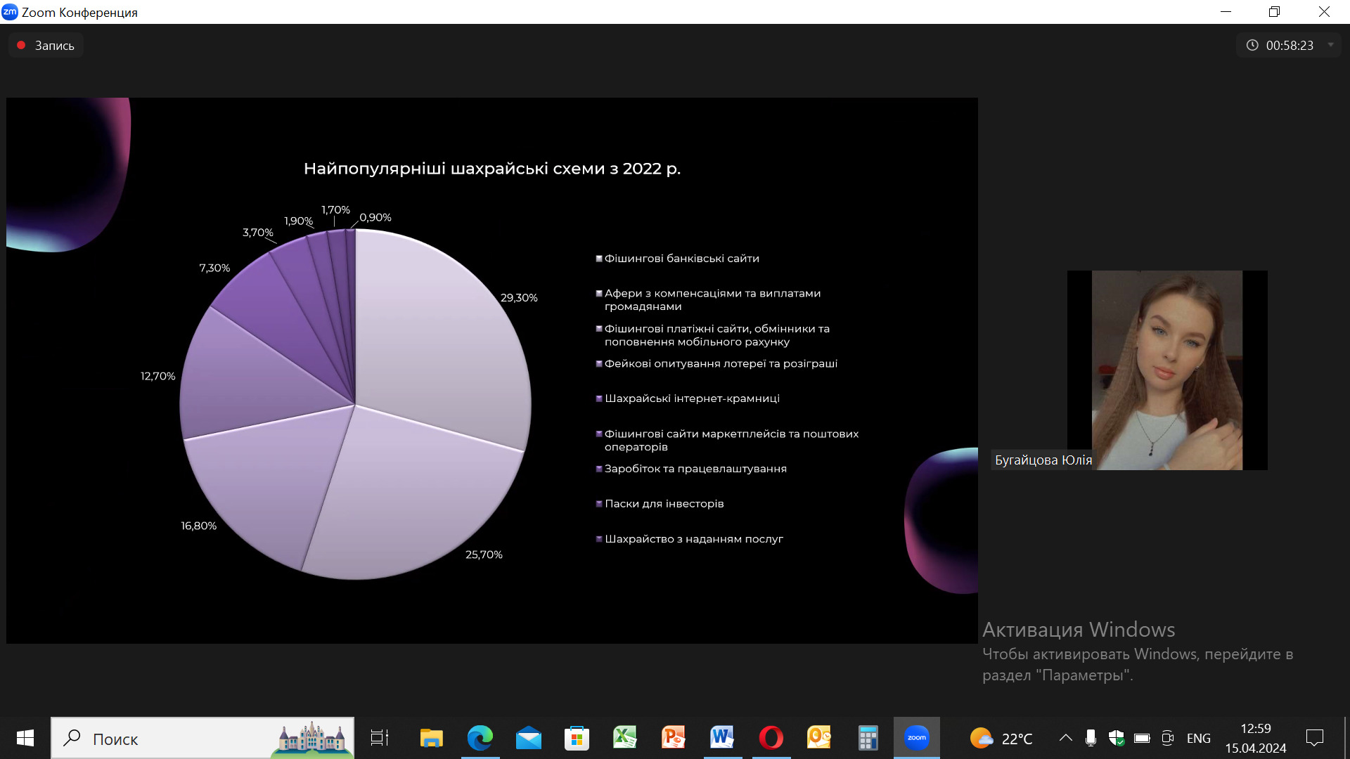Show hidden system tray icons
The image size is (1350, 759).
tap(1065, 738)
